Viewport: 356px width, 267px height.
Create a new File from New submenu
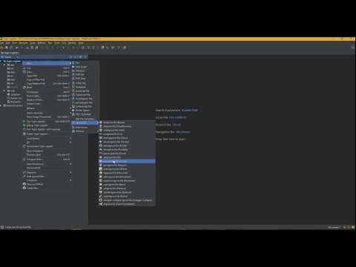tap(85, 63)
